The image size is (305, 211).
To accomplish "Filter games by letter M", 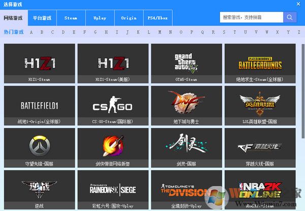I will click(160, 32).
